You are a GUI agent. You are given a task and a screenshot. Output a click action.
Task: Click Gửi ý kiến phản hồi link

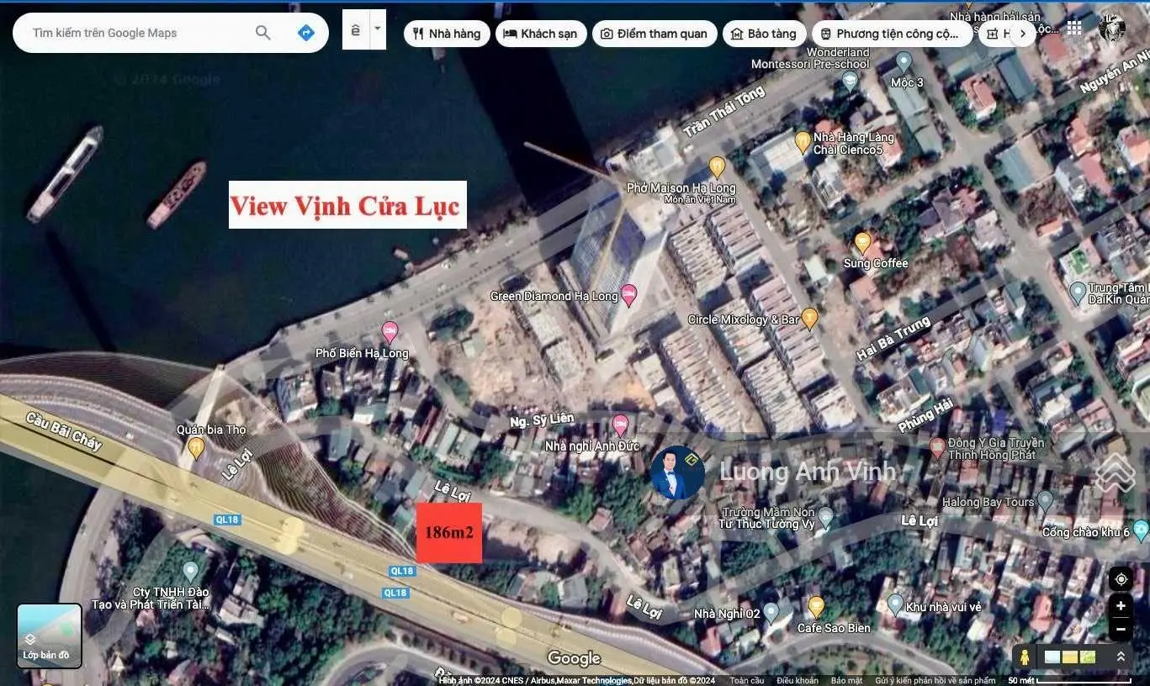tap(935, 680)
